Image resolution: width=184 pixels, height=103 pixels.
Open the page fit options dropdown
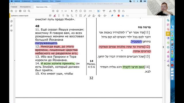coord(99,11)
